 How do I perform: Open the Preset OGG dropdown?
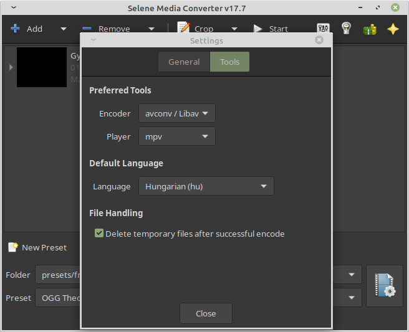tap(198, 298)
